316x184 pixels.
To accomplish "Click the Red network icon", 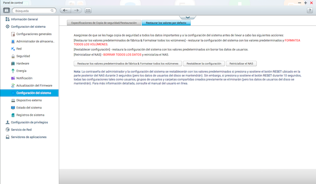I will (13, 49).
